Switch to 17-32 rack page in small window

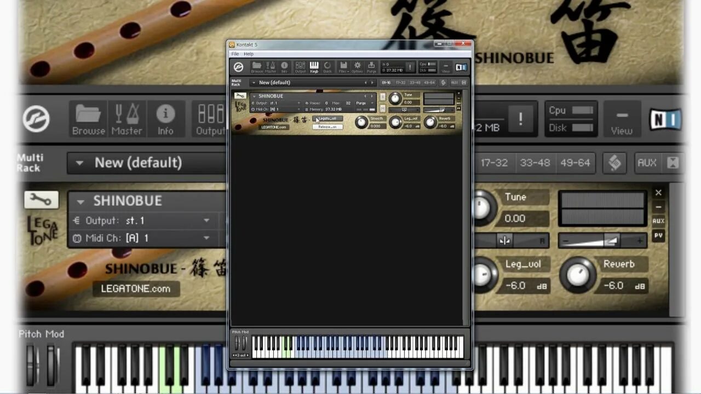[x=400, y=83]
